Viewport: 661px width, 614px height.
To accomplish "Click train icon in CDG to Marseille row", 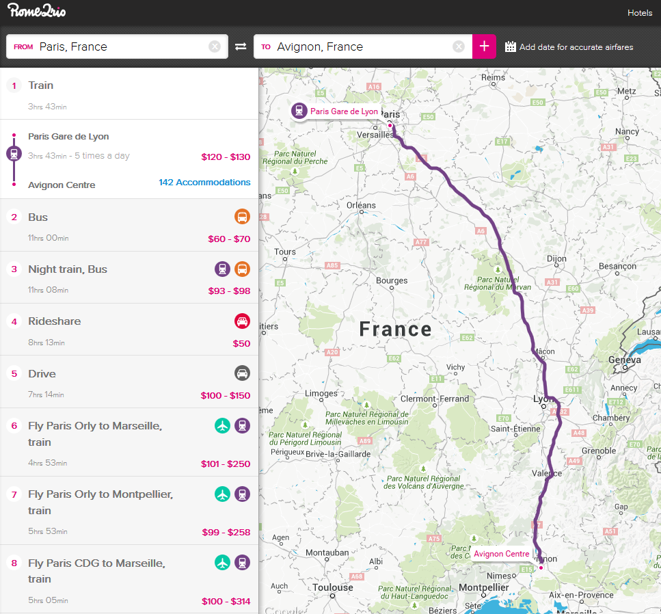I will (243, 563).
